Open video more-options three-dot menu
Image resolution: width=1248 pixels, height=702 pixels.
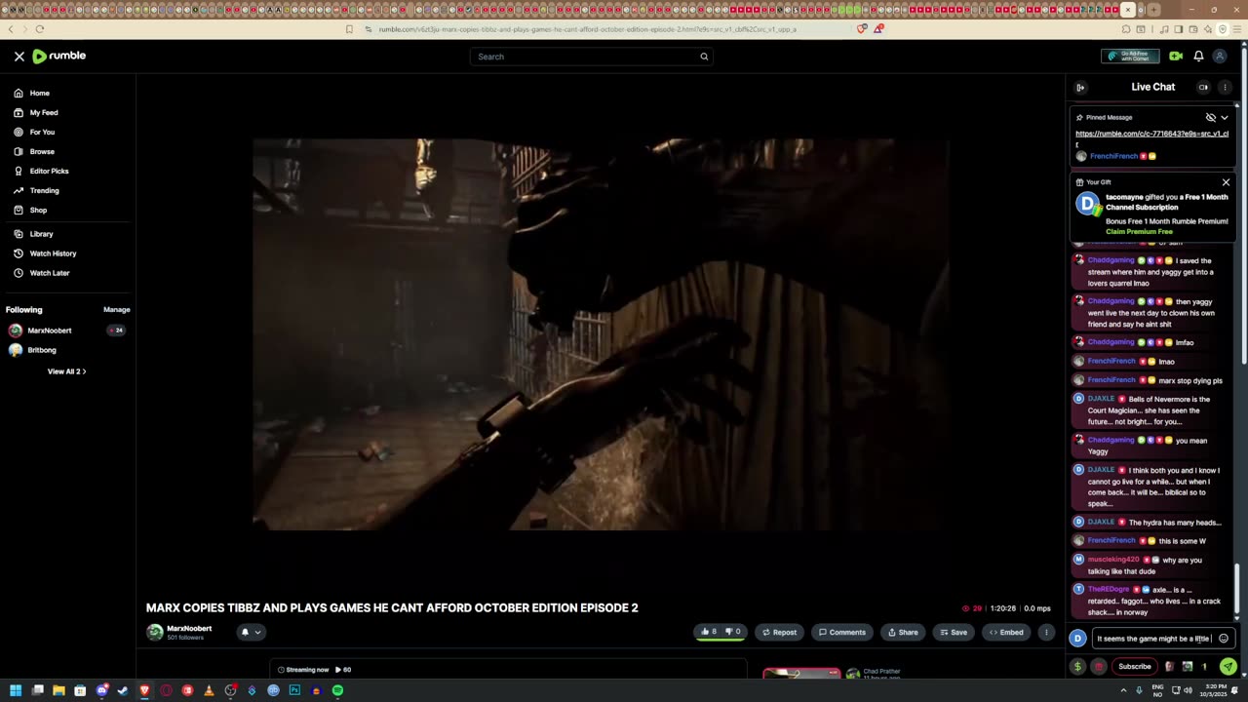click(1046, 632)
